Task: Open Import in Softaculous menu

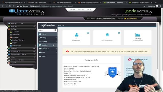Action: pyautogui.click(x=48, y=56)
